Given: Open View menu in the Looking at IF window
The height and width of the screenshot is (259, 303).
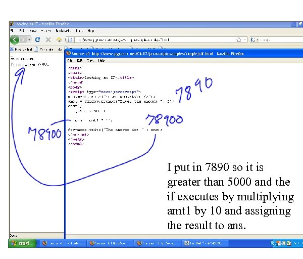Looking at the screenshot, I should (33, 30).
